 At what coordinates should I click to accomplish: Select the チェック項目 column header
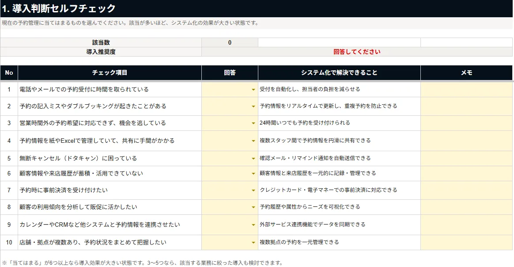(110, 73)
